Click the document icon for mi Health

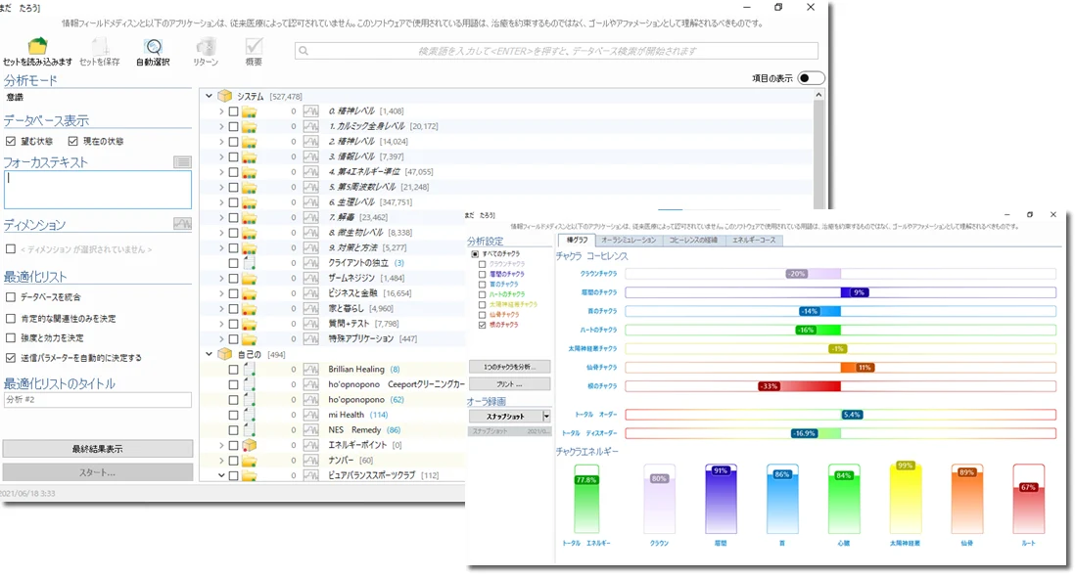(249, 415)
